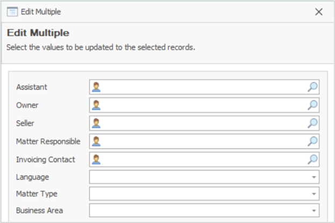Close the Edit Multiple dialog
This screenshot has height=223, width=335.
coord(319,11)
